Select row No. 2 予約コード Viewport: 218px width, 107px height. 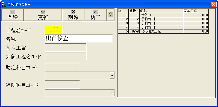[x=163, y=19]
